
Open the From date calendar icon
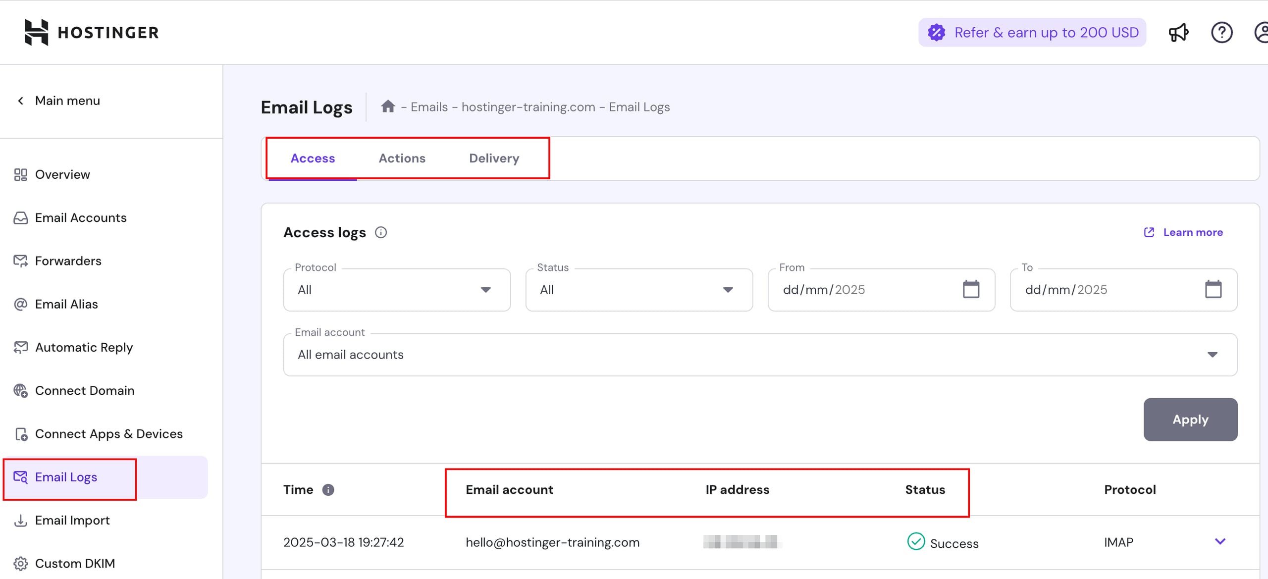pyautogui.click(x=971, y=290)
